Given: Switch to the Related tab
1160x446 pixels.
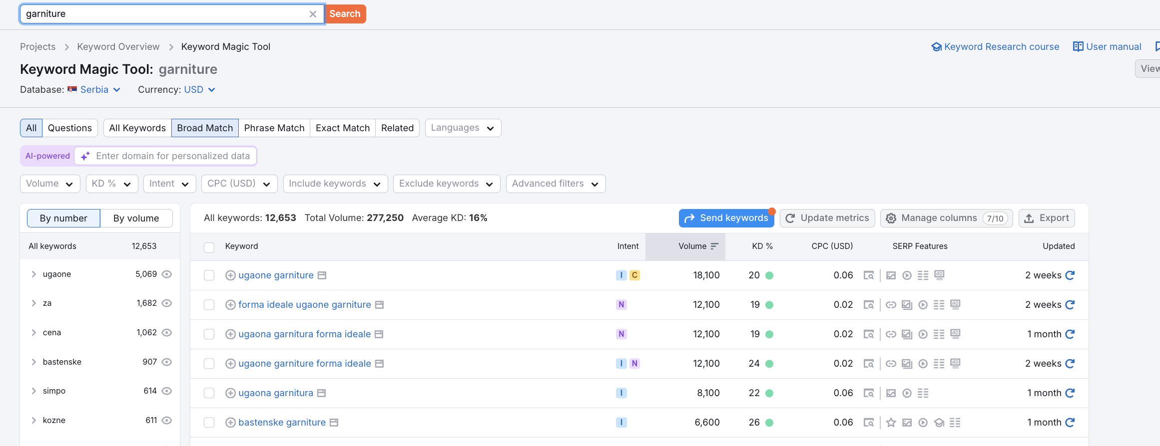Looking at the screenshot, I should [x=398, y=128].
